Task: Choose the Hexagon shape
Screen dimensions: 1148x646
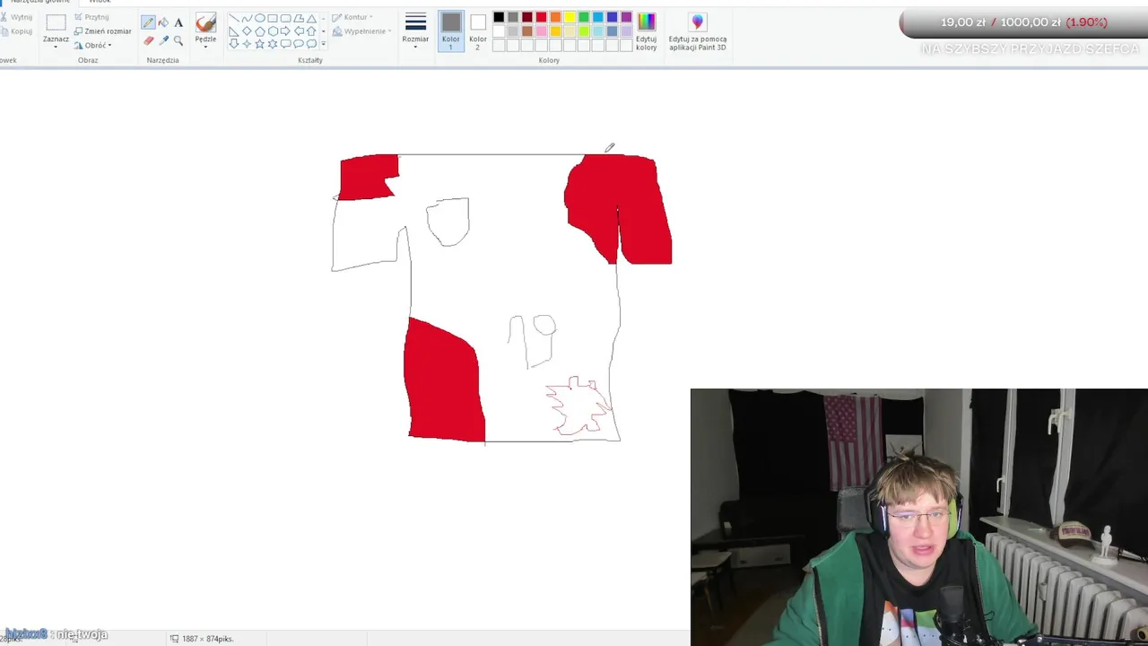Action: 273,31
